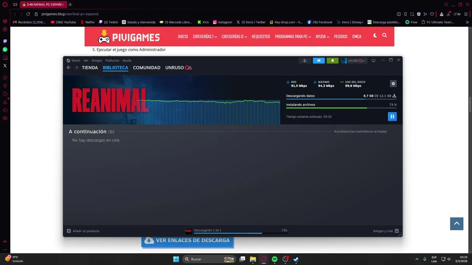Open X Twitter in Opera sidebar
Image resolution: width=472 pixels, height=265 pixels.
(5, 66)
